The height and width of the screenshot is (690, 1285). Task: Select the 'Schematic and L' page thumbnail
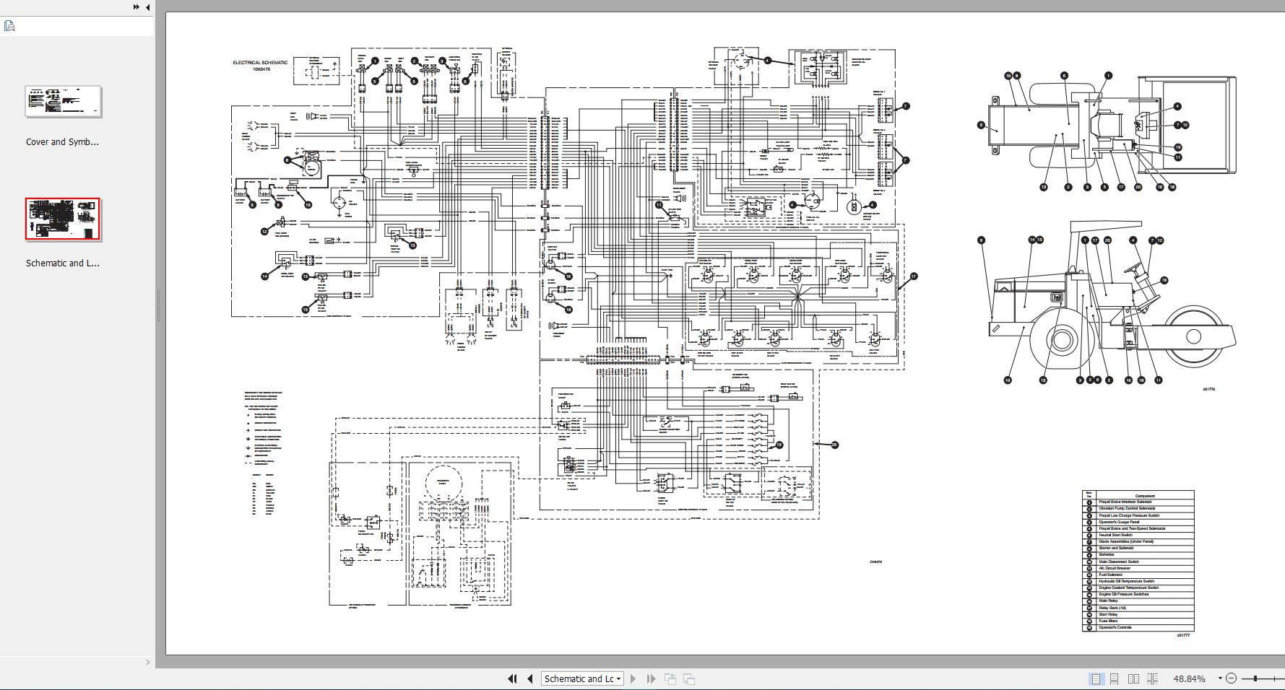tap(61, 219)
